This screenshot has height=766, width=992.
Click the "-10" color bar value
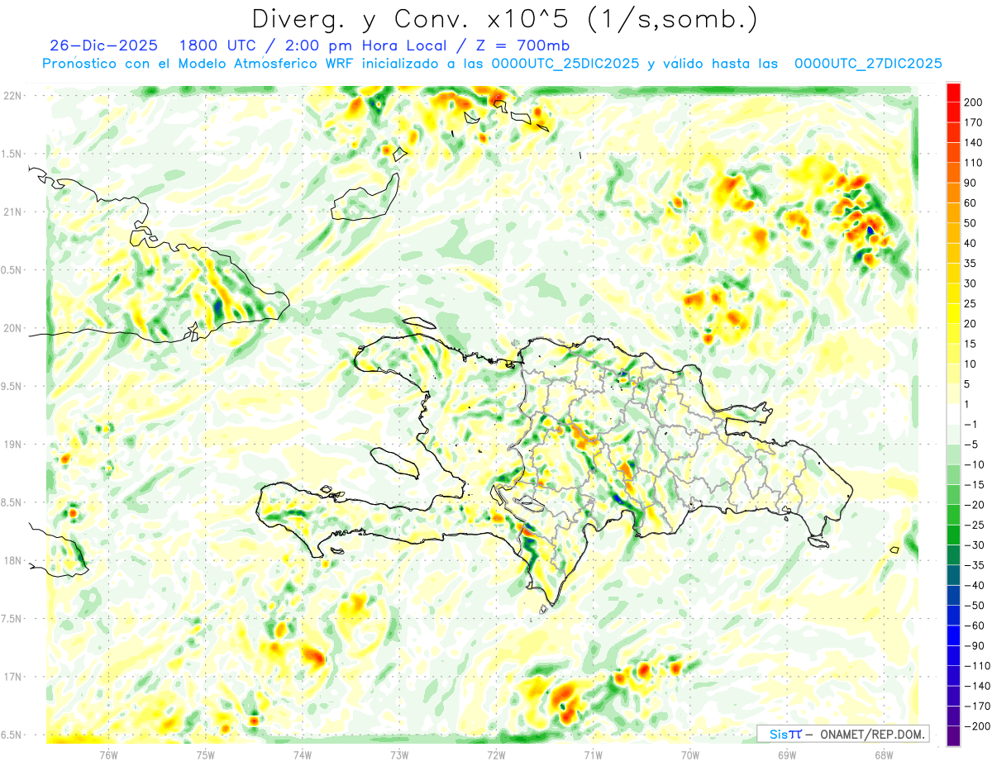coord(975,465)
